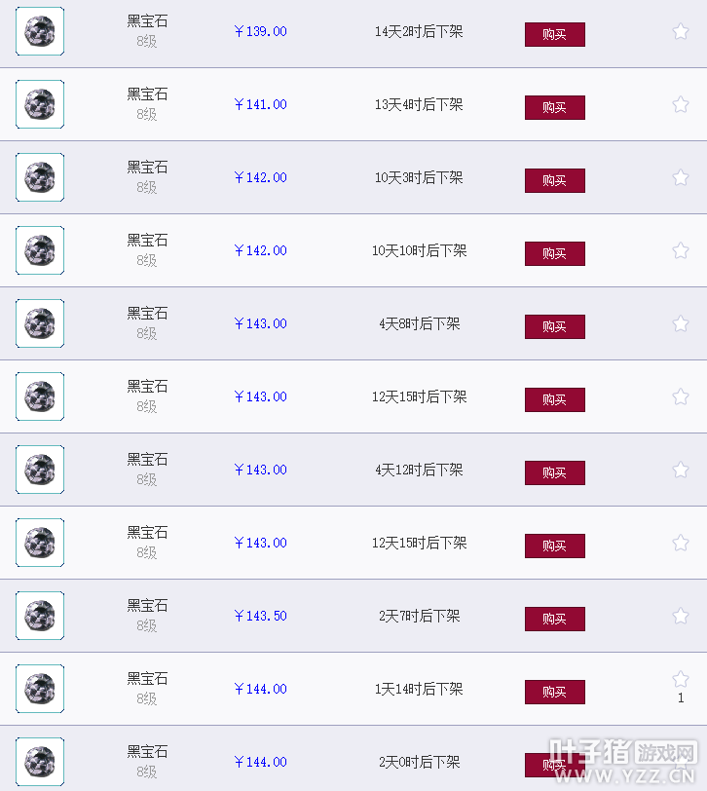707x791 pixels.
Task: Star the ¥143.50 black gem listing
Action: pos(681,616)
